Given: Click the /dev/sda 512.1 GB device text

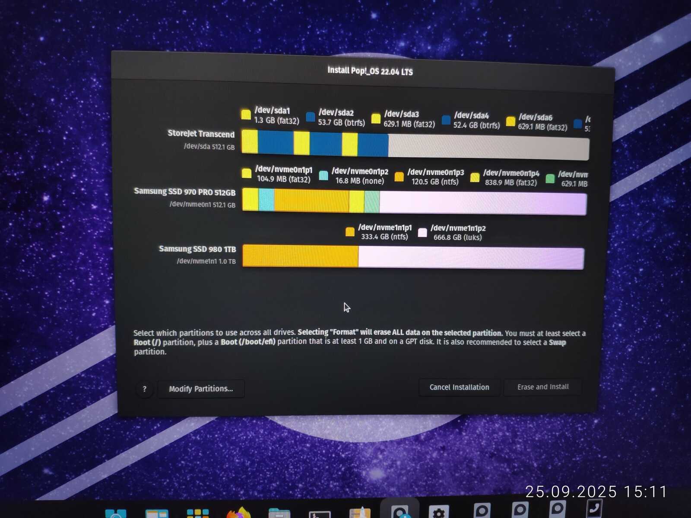Looking at the screenshot, I should point(209,147).
